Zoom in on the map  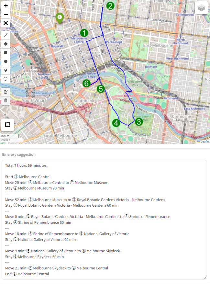point(6,6)
